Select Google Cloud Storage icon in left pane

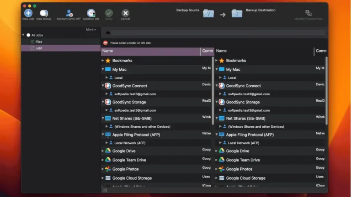click(108, 178)
